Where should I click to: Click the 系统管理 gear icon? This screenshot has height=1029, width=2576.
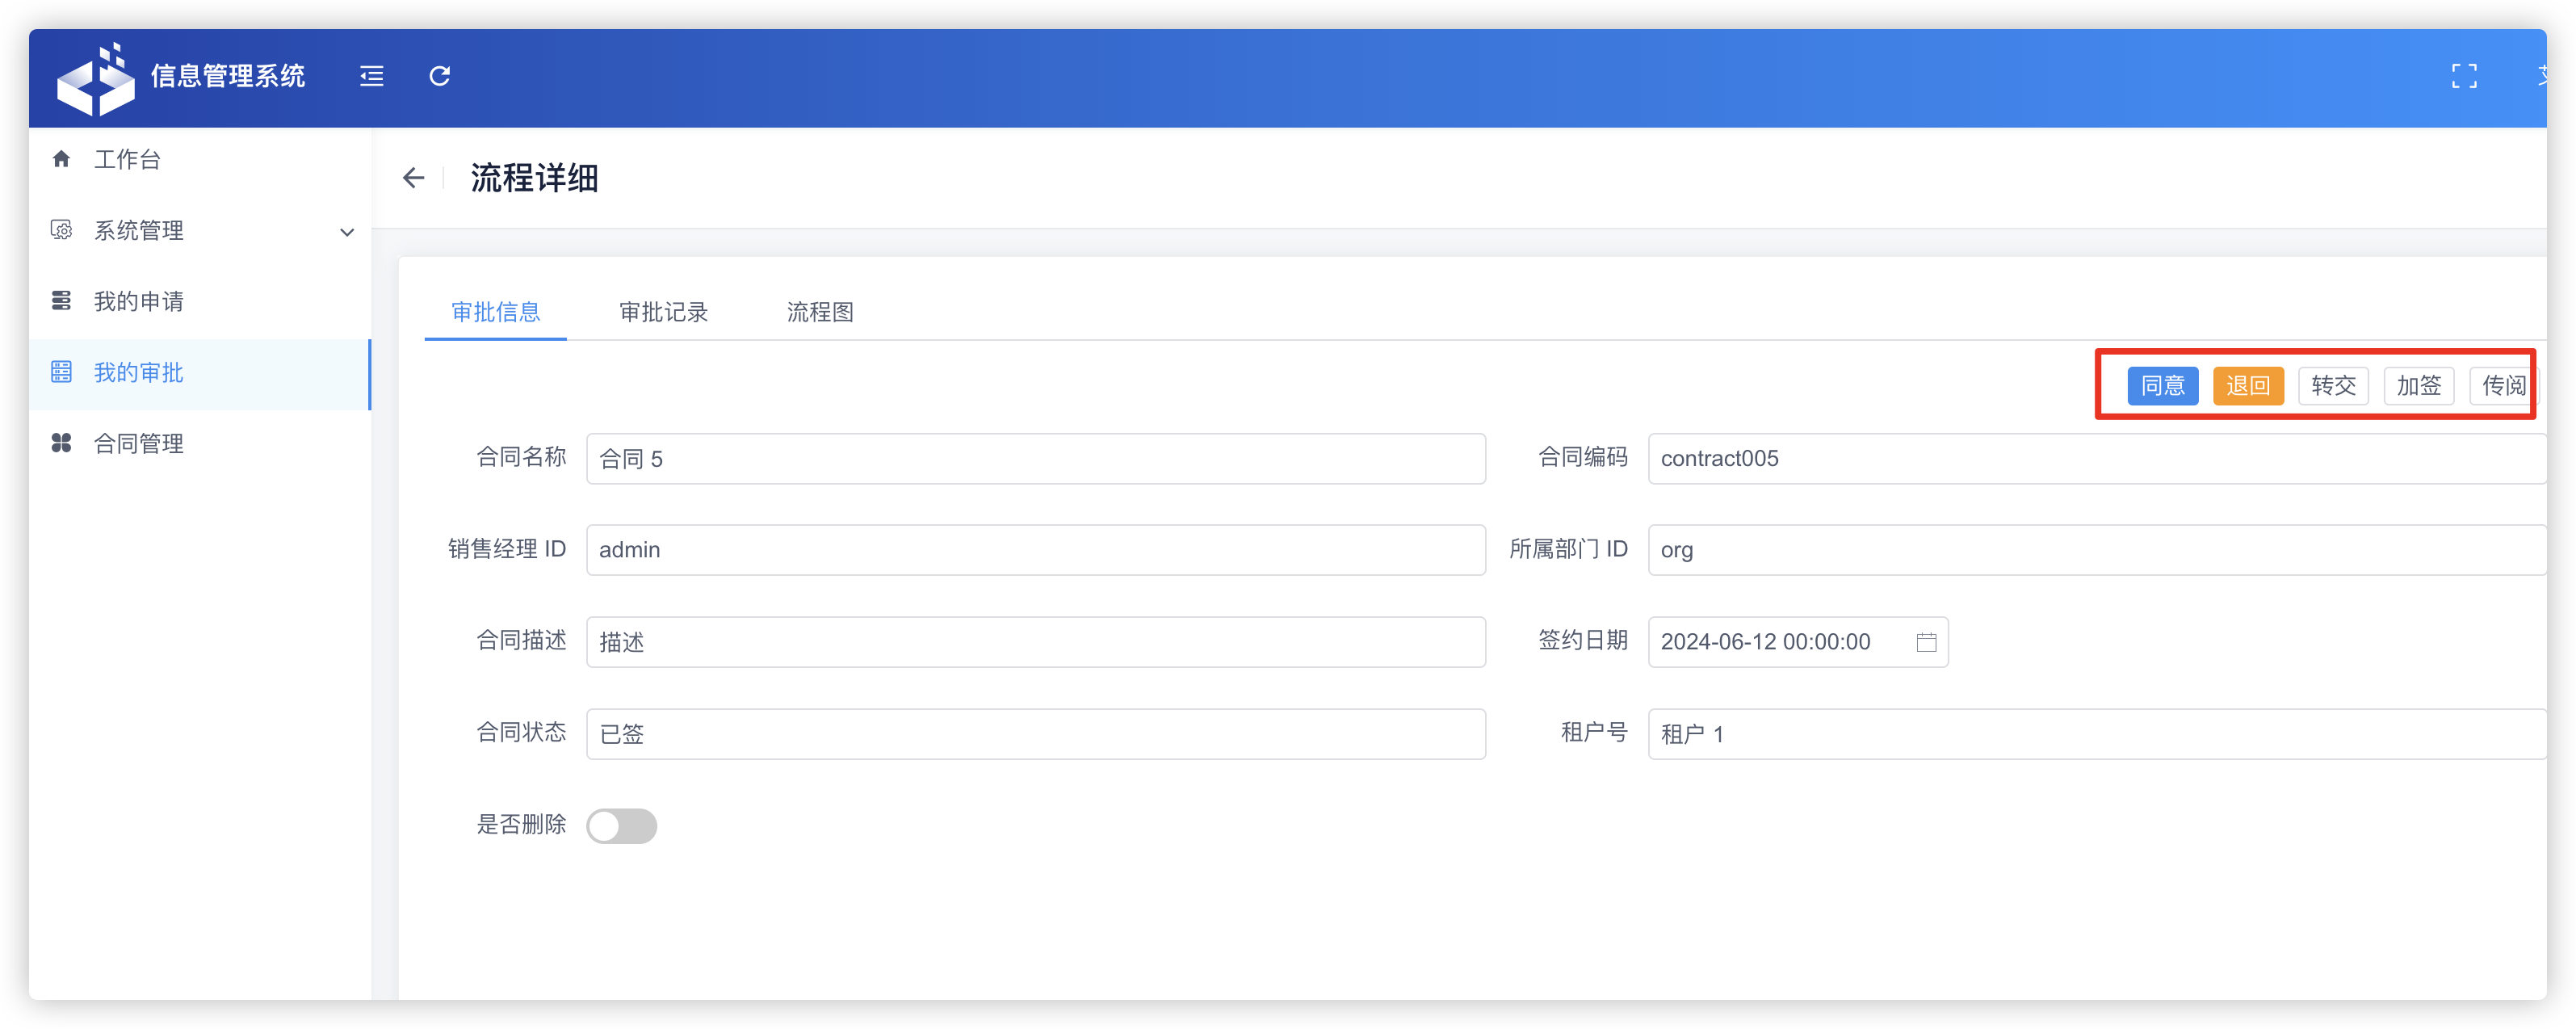(x=62, y=230)
